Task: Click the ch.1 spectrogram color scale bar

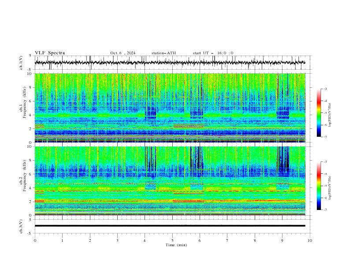Action: 319,113
